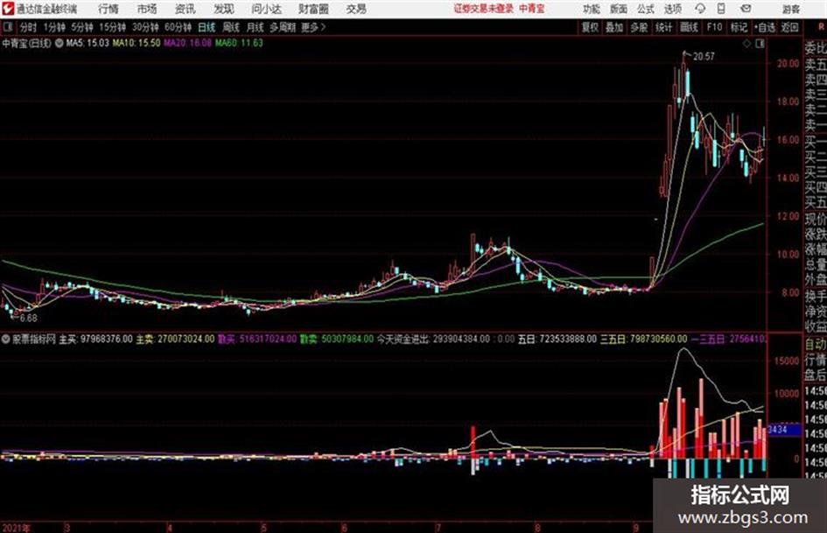
Task: Click the 证券交易未登录 login notice
Action: 483,9
